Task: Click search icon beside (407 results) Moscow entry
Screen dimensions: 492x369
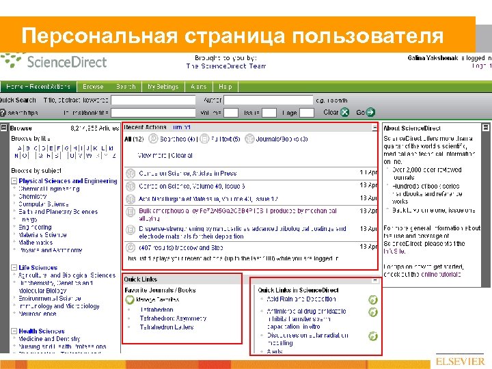Action: [131, 248]
